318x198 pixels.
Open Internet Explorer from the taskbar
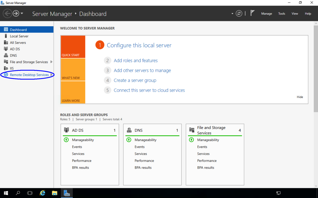tap(42, 193)
